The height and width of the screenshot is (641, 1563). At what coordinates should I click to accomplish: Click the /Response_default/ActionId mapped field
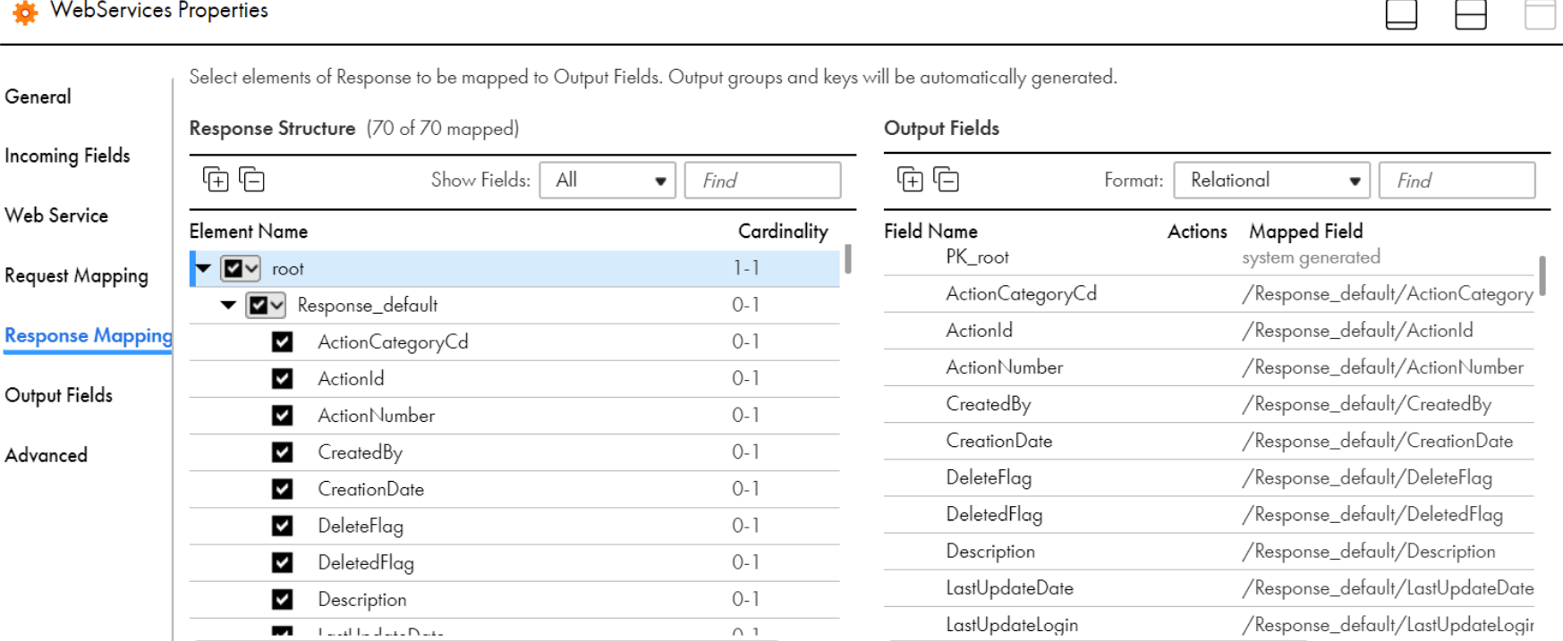tap(1357, 331)
